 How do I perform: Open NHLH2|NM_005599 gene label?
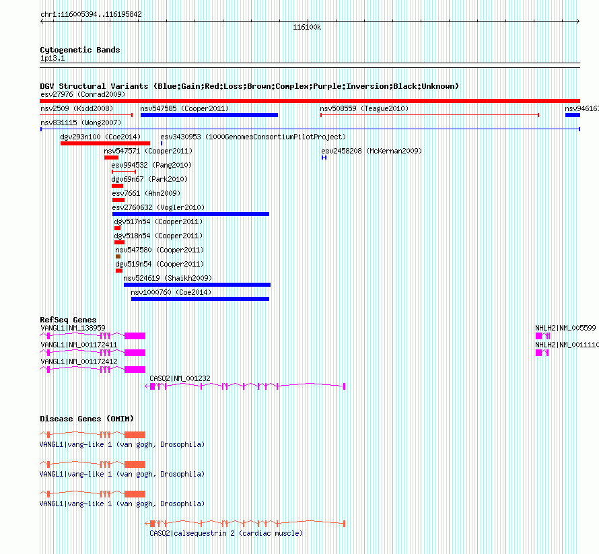point(565,328)
